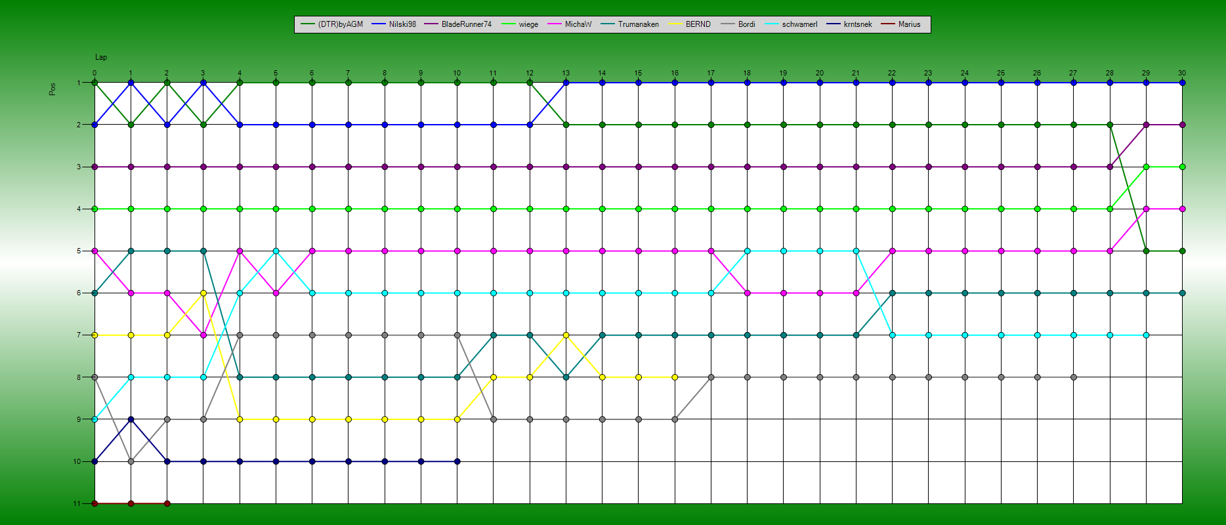1226x525 pixels.
Task: Click schwamerl's cyan marker at lap 5, position 5
Action: [x=276, y=251]
